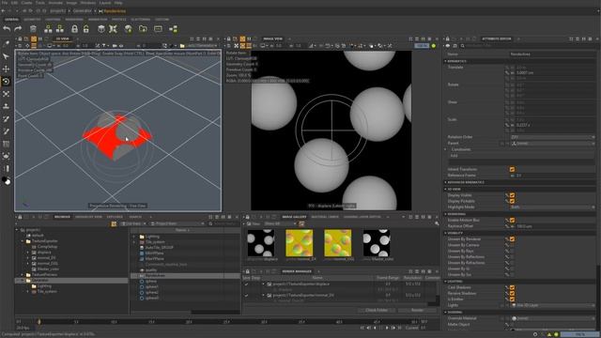Click the open padlock unlock icon
The width and height of the screenshot is (601, 338).
[x=86, y=29]
